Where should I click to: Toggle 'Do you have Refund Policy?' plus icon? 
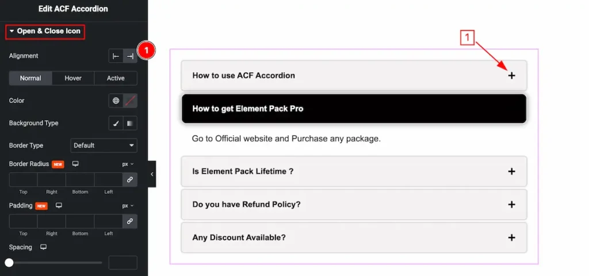pyautogui.click(x=511, y=205)
